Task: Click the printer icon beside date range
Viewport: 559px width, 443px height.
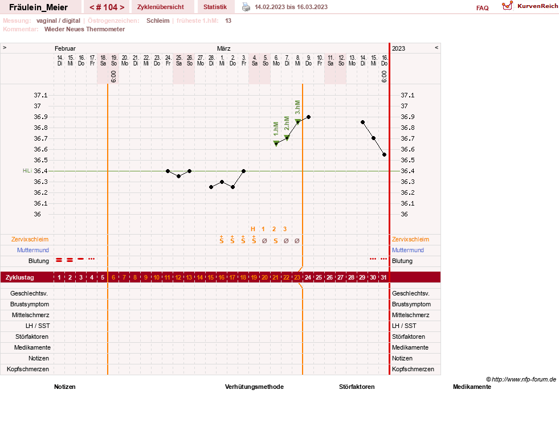Action: coord(246,7)
